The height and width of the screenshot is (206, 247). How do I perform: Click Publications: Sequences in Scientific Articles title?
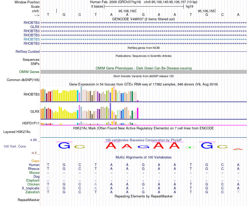tap(144, 56)
